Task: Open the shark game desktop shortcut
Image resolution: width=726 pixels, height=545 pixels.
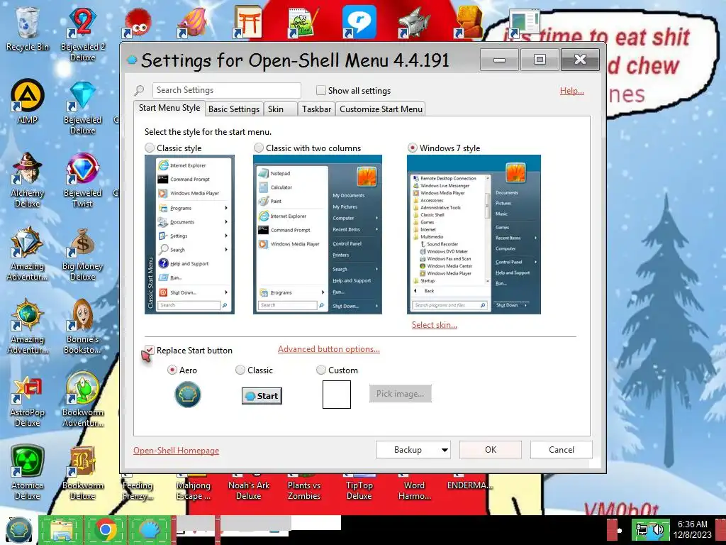Action: point(414,22)
